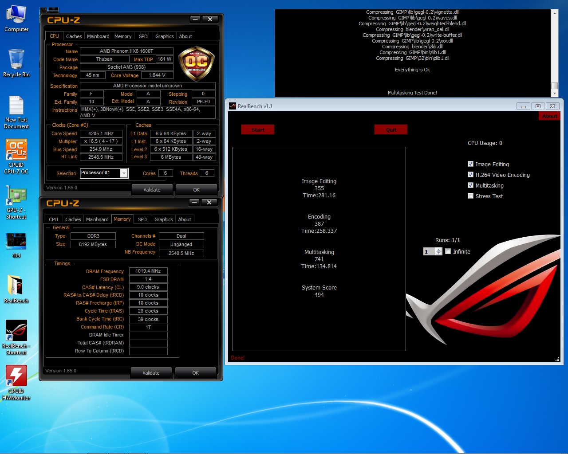This screenshot has height=454, width=568.
Task: Open the Computer desktop icon
Action: [x=16, y=19]
